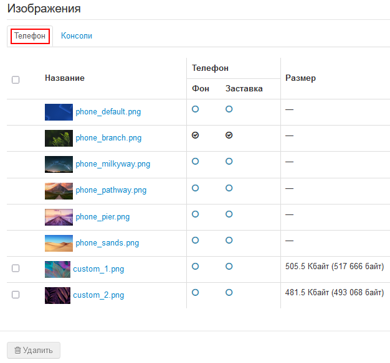390x363 pixels.
Task: Select Фон radio for custom_2.png
Action: tap(196, 292)
